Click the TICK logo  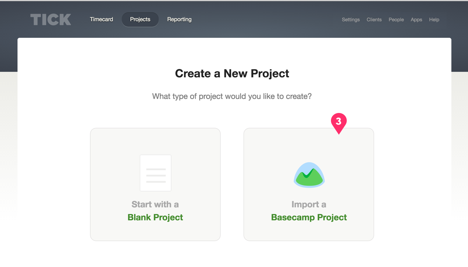click(50, 19)
